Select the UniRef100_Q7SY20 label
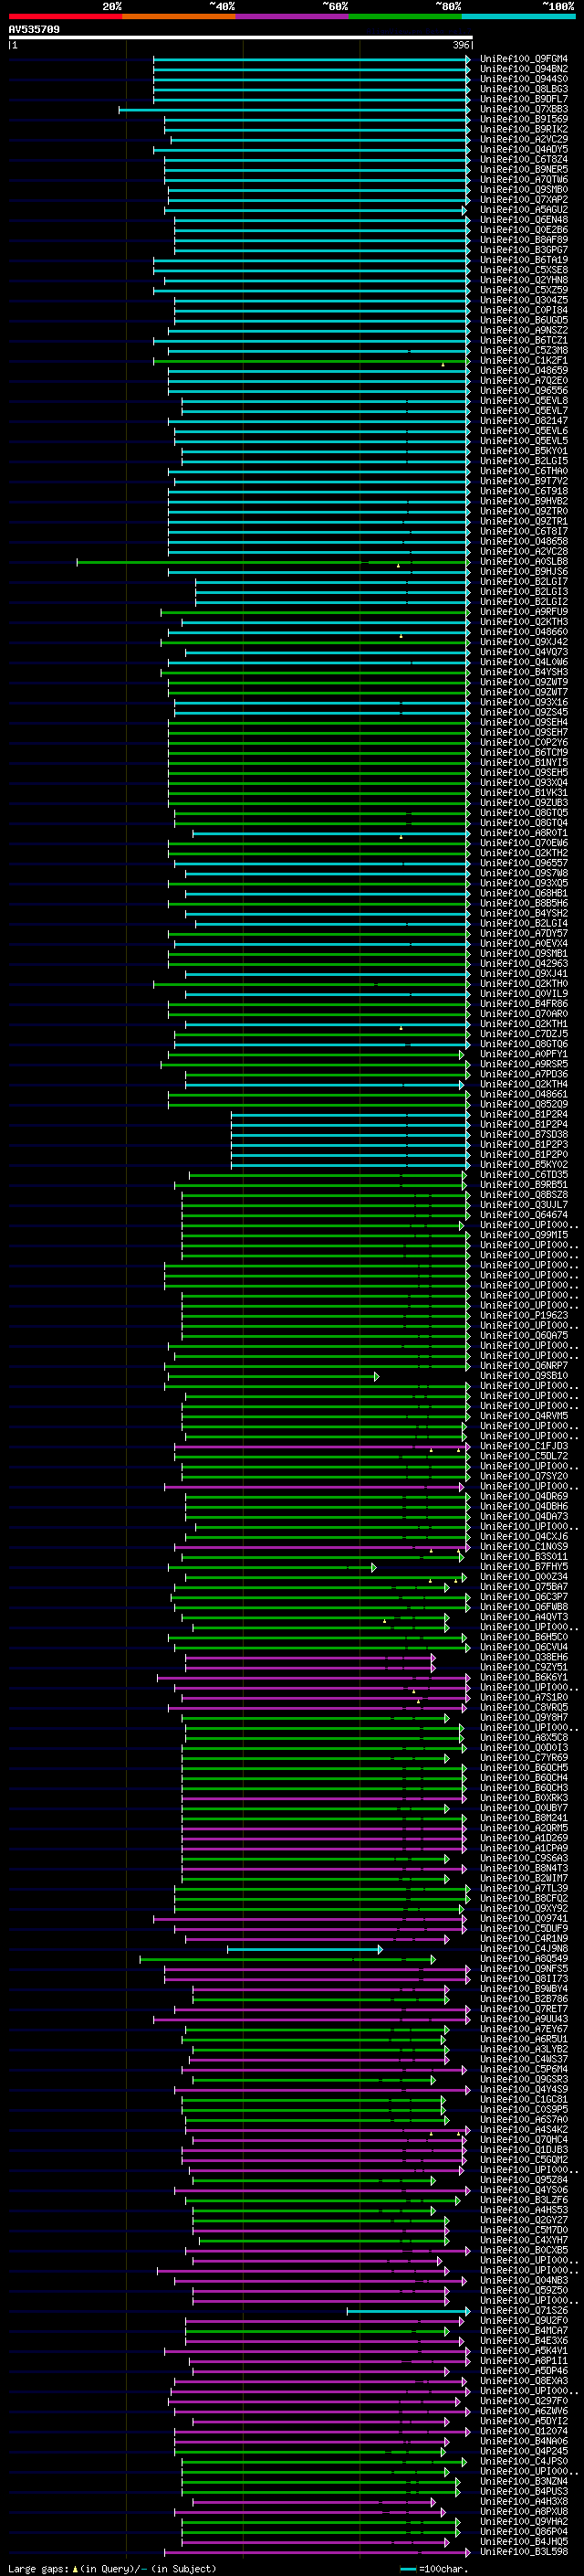Image resolution: width=584 pixels, height=2576 pixels. pos(523,1476)
